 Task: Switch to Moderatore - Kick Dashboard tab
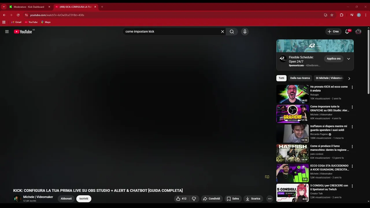[x=29, y=7]
